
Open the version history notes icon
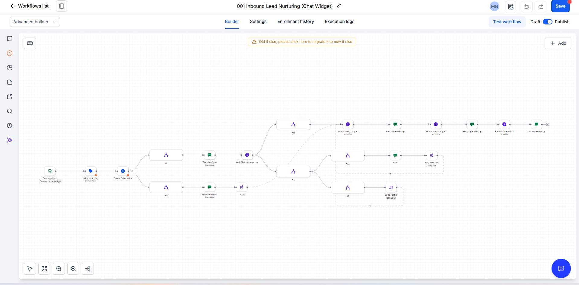(x=511, y=6)
